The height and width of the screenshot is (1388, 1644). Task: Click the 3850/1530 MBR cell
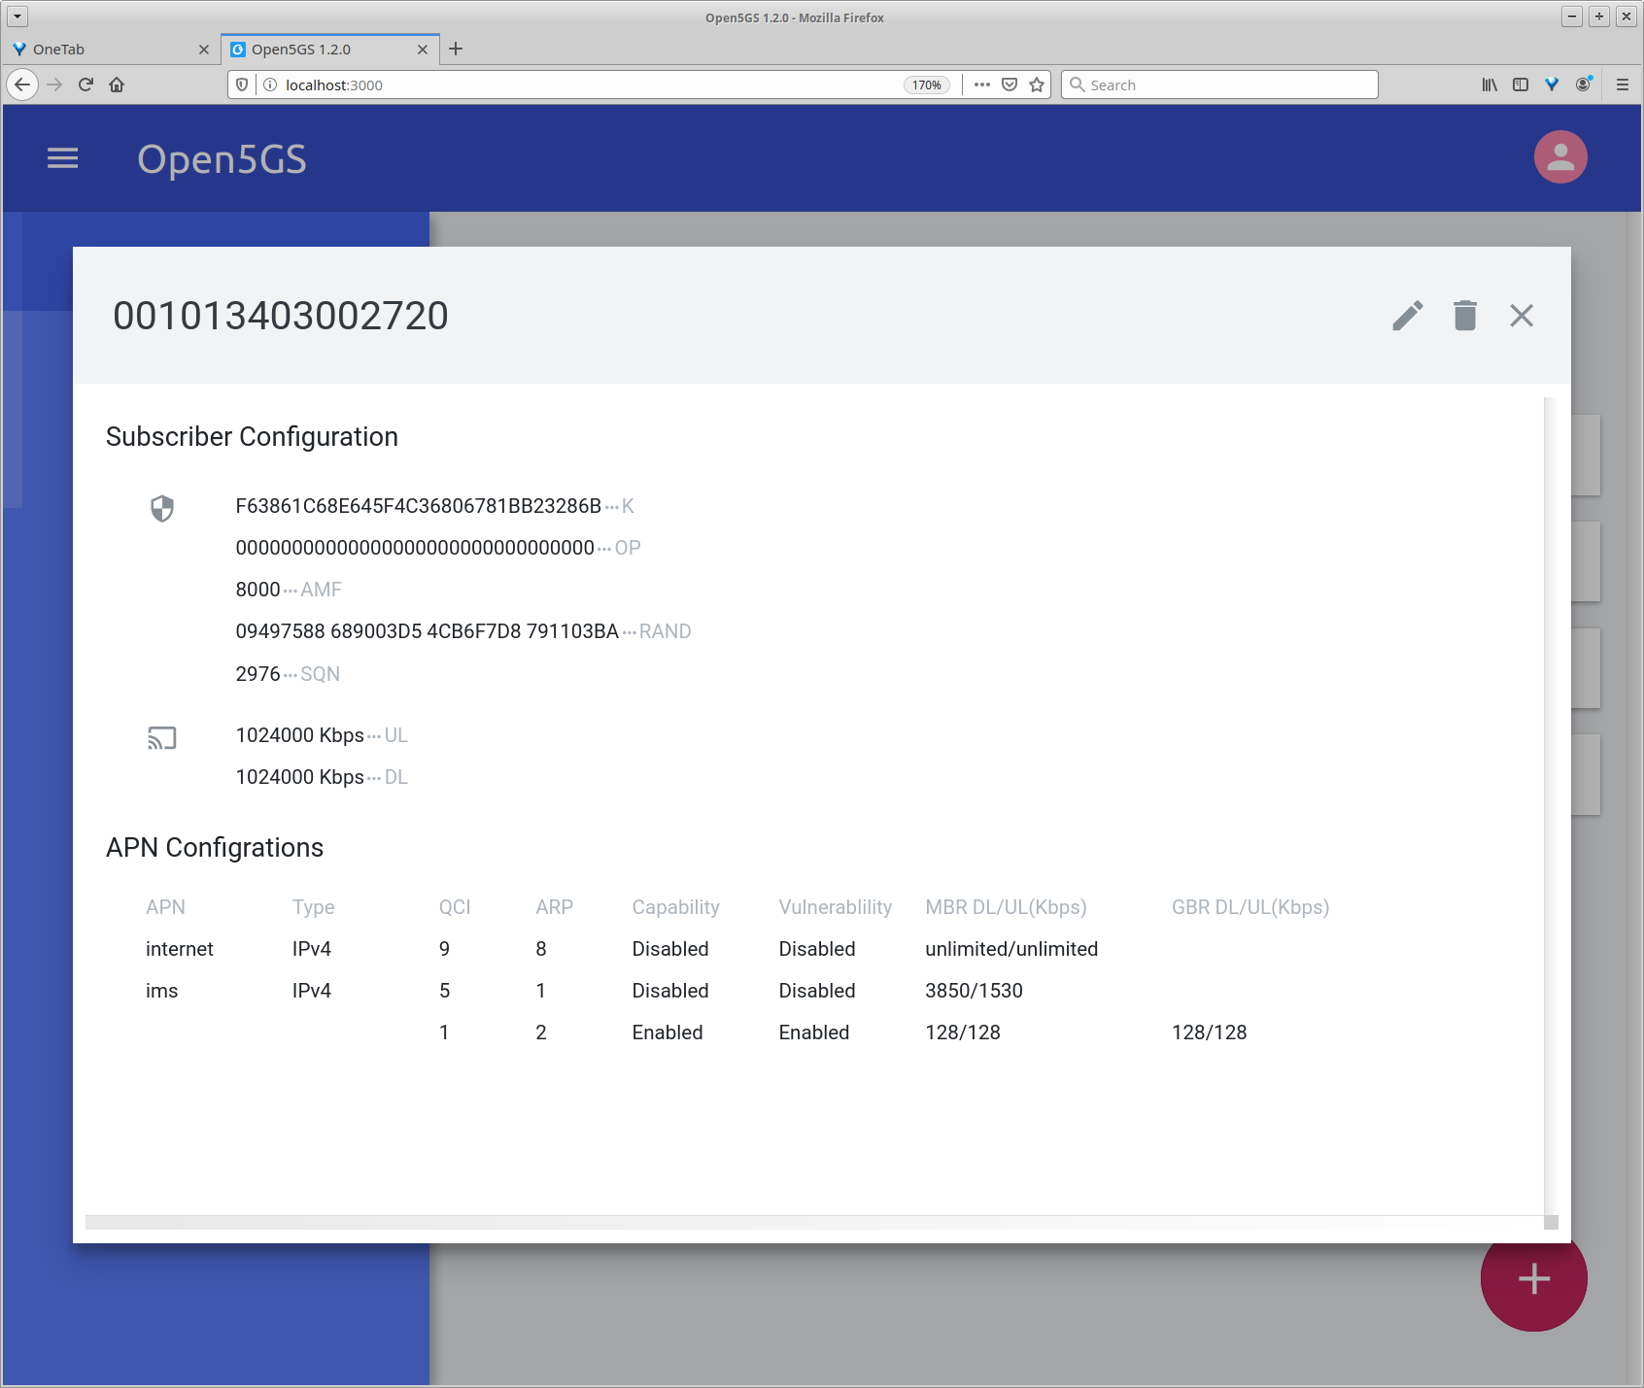[x=974, y=991]
